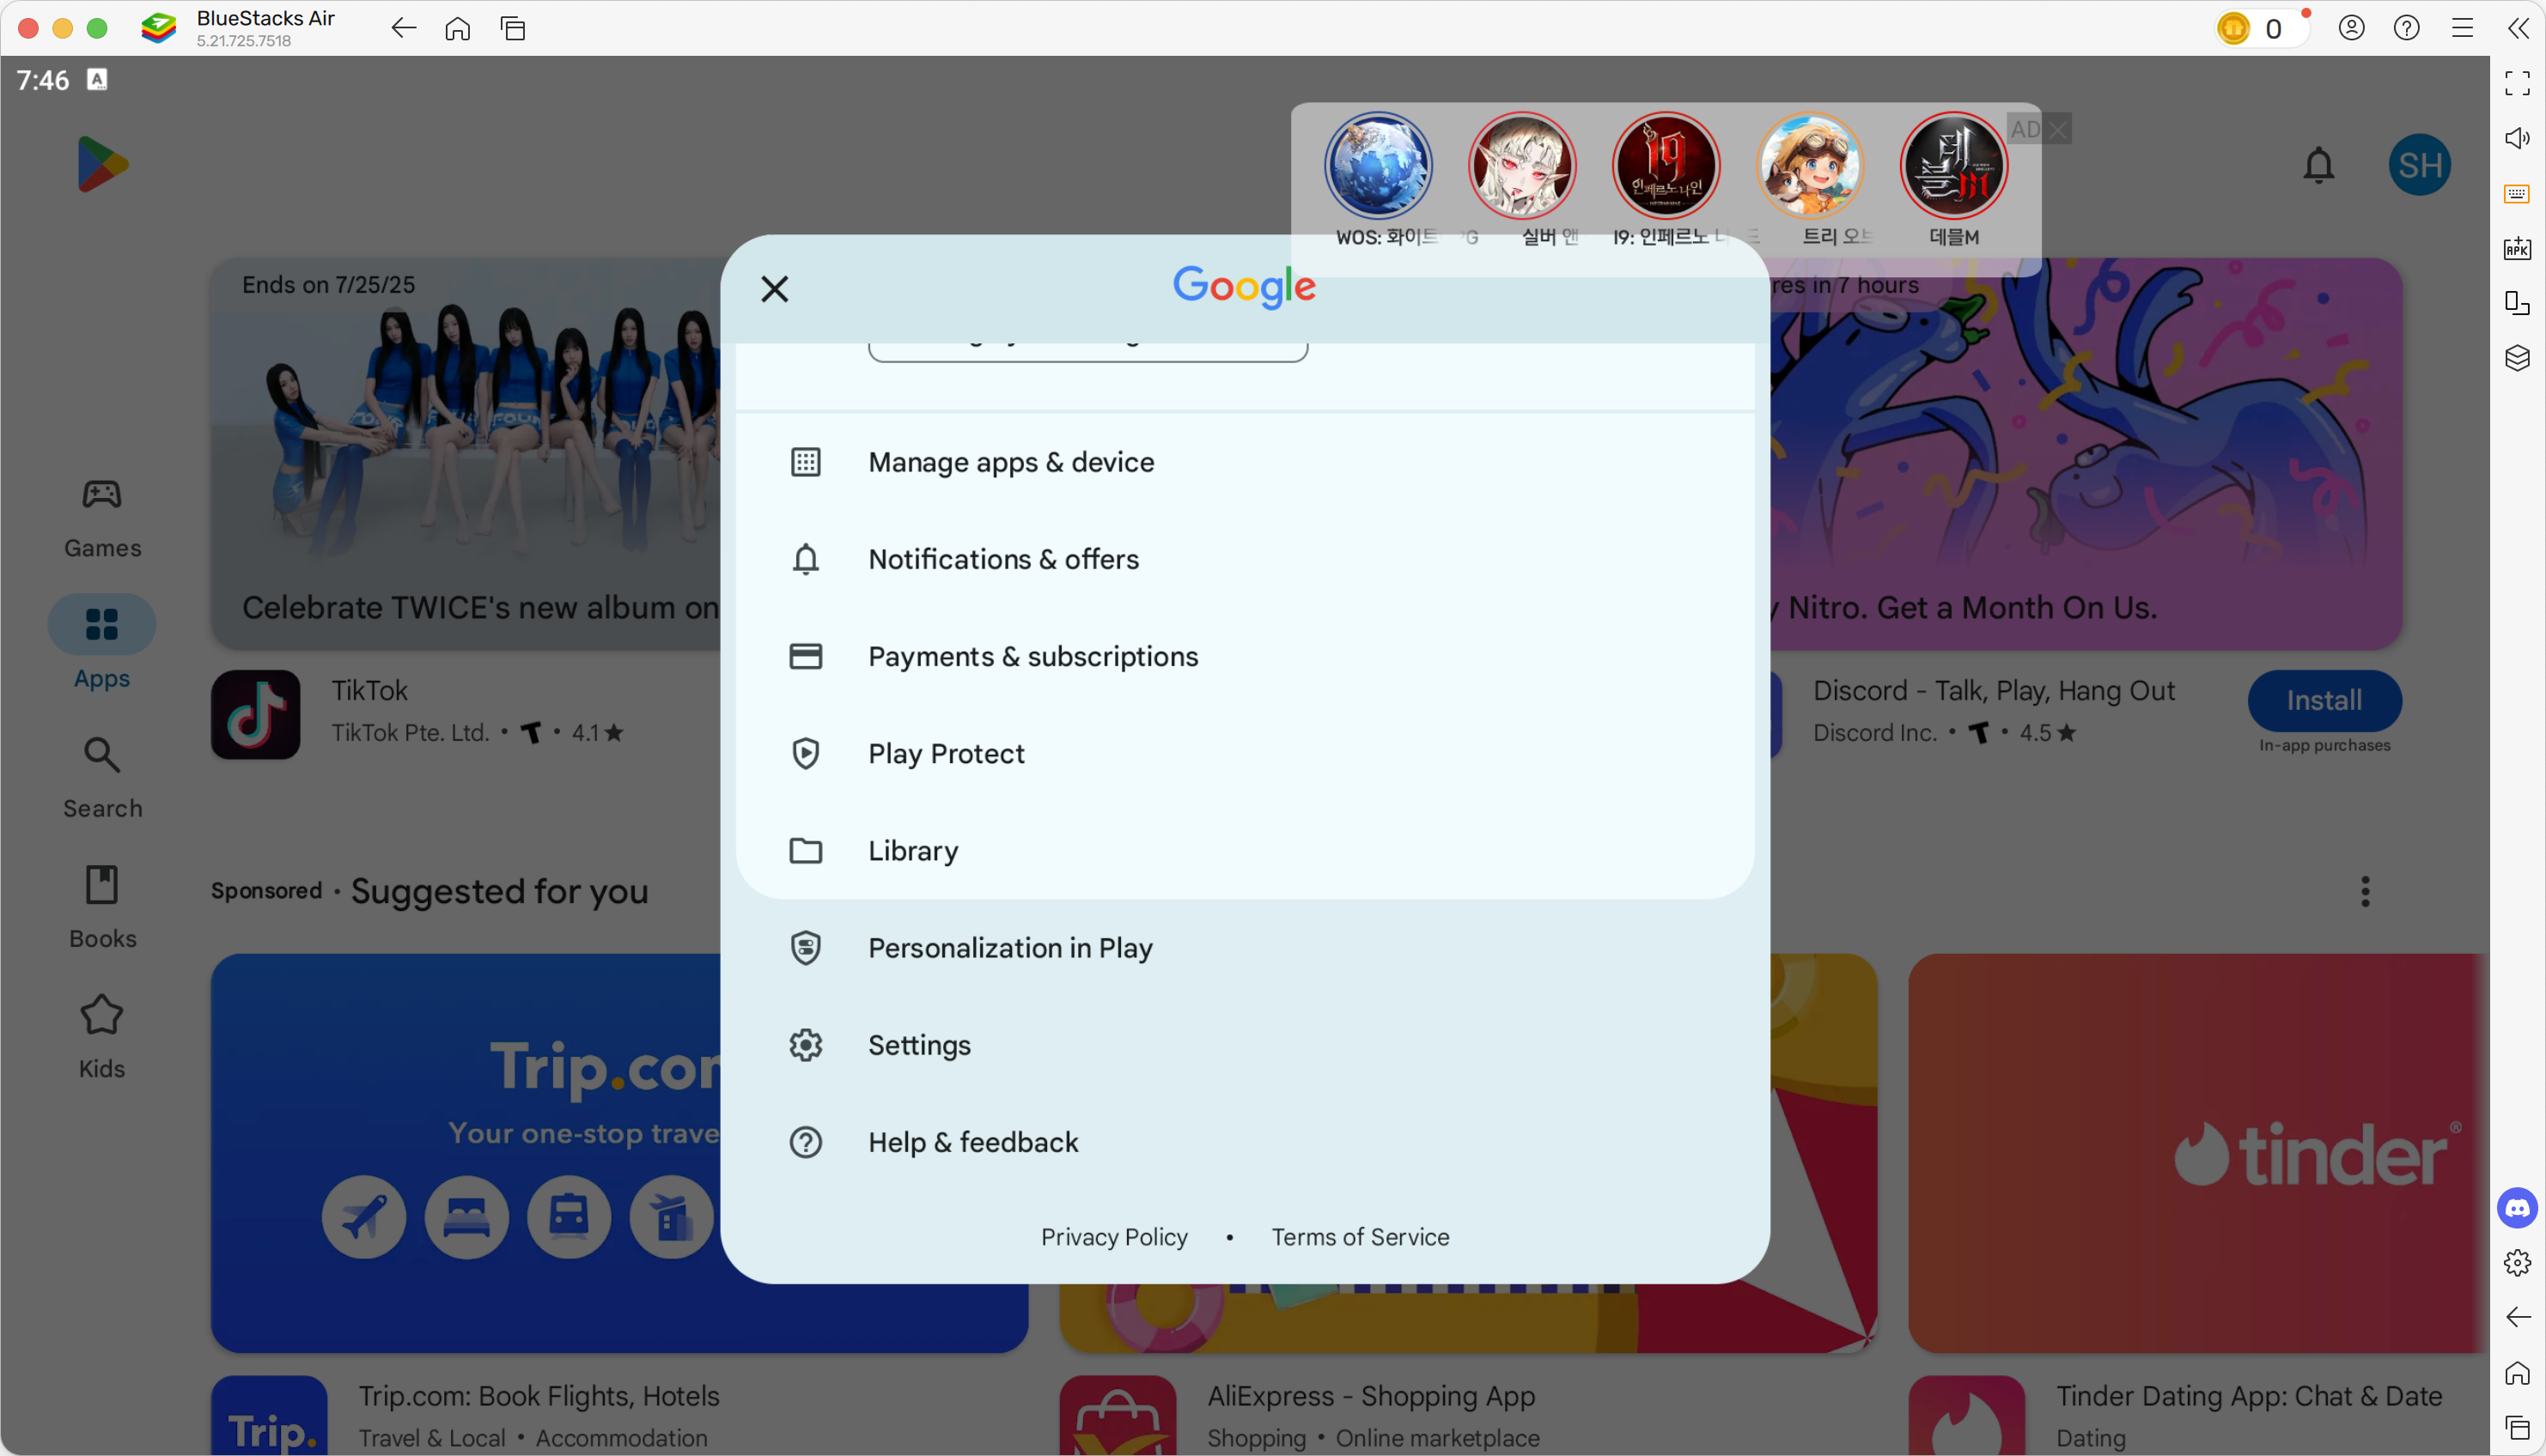Open the three-dot menu beside Suggested for you

[2365, 891]
